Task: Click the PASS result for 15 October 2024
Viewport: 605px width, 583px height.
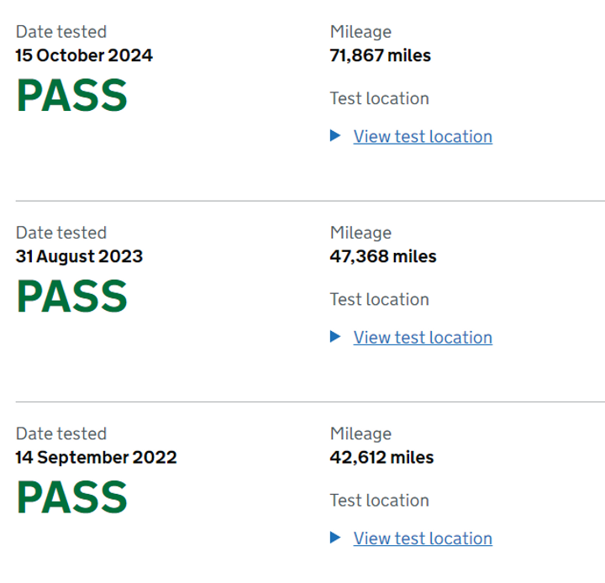Action: 72,96
